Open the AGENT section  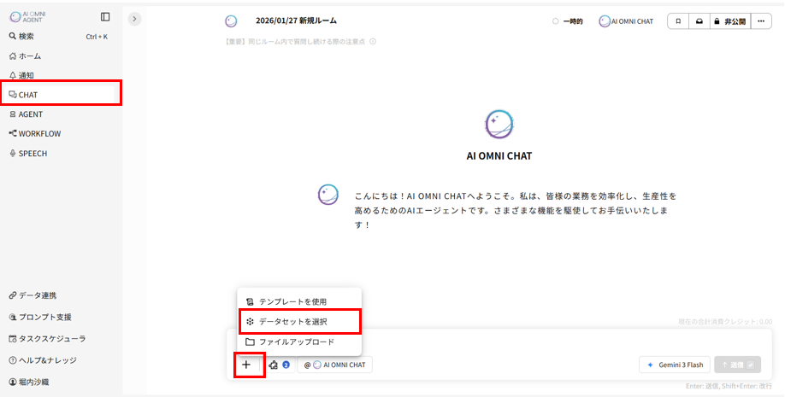(x=26, y=114)
